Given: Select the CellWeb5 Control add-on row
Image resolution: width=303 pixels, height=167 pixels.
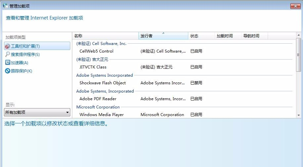Looking at the screenshot, I should click(x=184, y=51).
